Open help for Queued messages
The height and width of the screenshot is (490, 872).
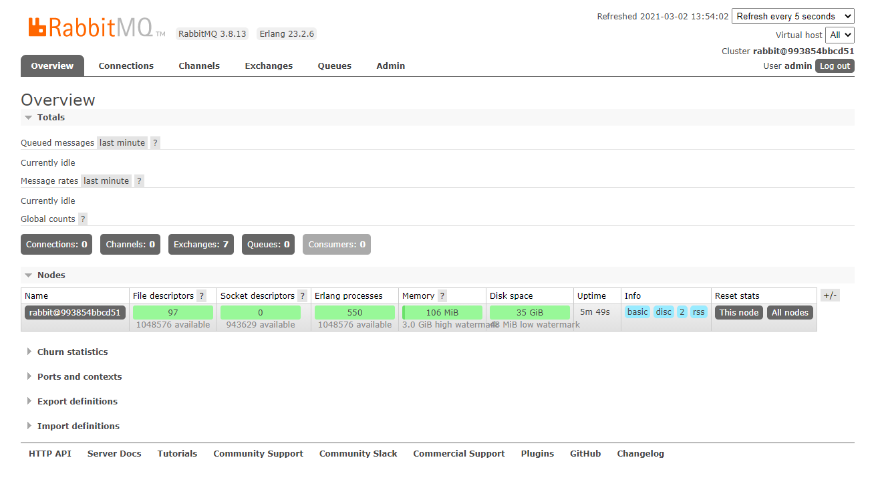coord(155,142)
